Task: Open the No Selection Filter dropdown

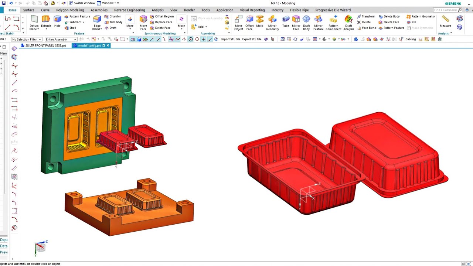Action: (x=26, y=39)
